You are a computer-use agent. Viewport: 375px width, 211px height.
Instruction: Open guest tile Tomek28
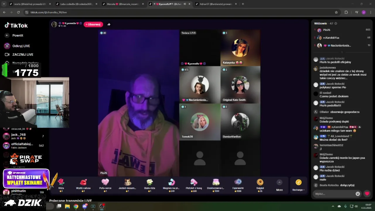click(x=200, y=122)
